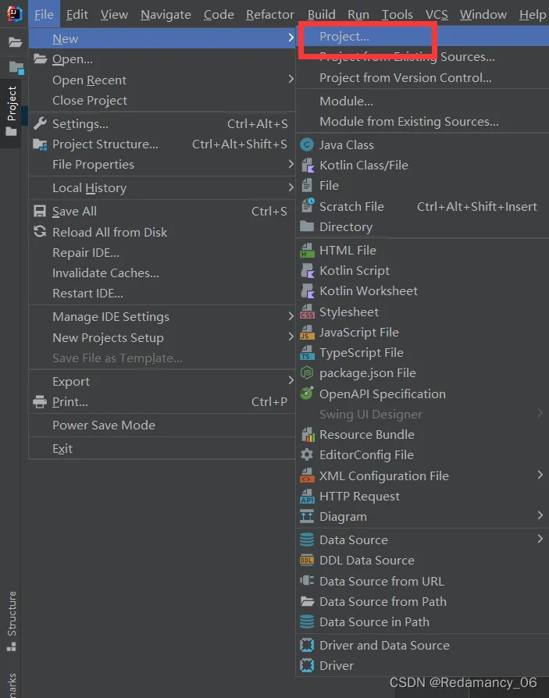Click the Data Source database icon
Screen dimensions: 549x698
pos(306,540)
